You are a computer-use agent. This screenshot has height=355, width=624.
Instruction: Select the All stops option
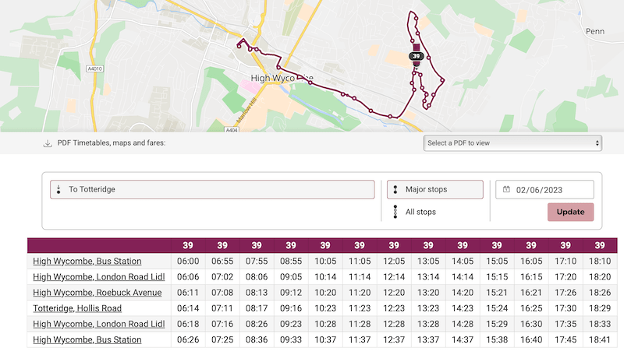coord(420,212)
